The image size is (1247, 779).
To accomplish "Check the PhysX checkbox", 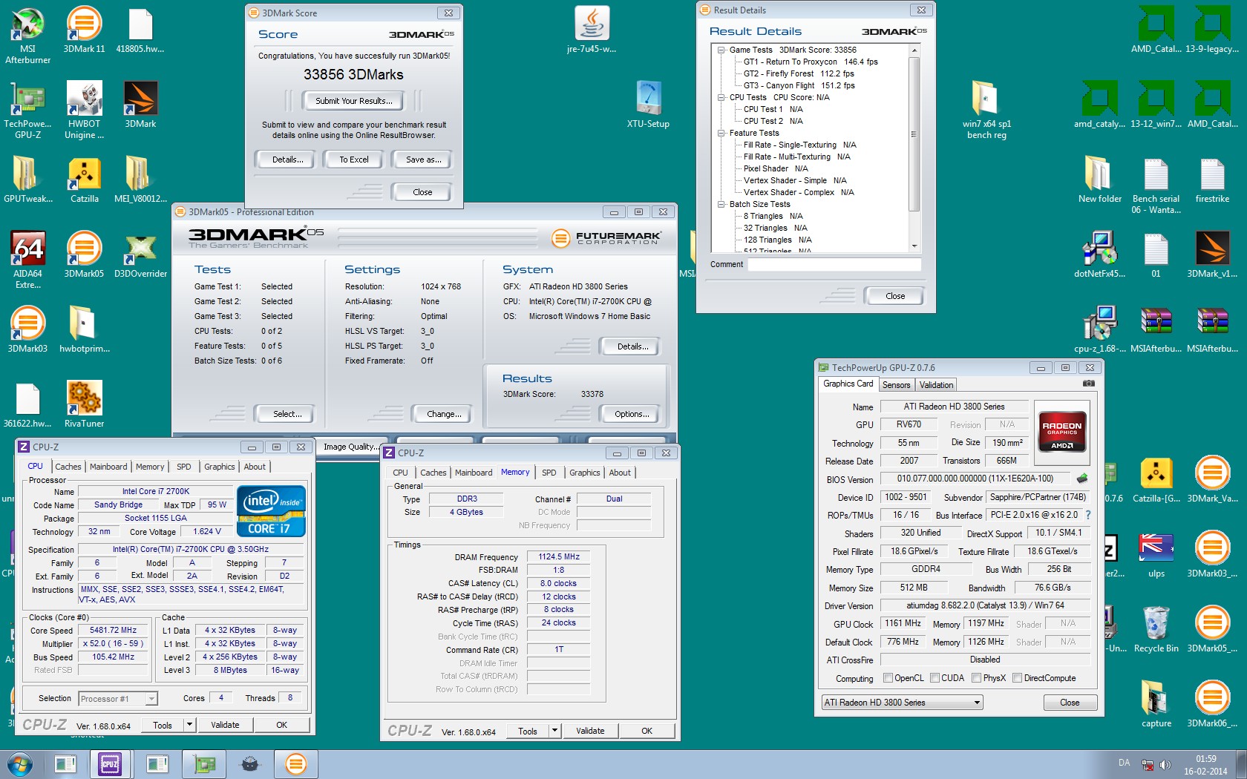I will [977, 677].
